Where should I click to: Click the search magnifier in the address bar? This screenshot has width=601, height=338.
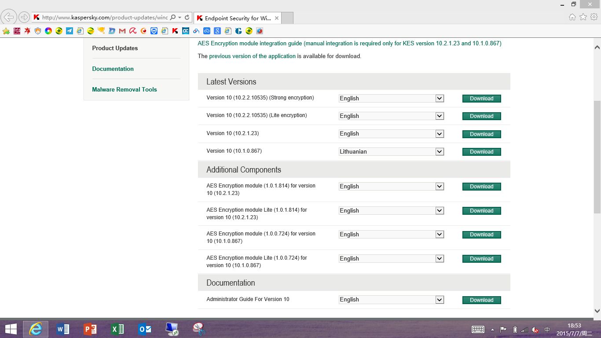173,18
